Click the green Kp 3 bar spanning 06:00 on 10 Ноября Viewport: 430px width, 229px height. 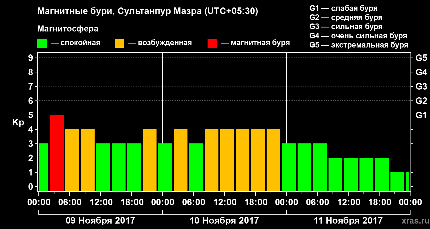[x=196, y=167]
